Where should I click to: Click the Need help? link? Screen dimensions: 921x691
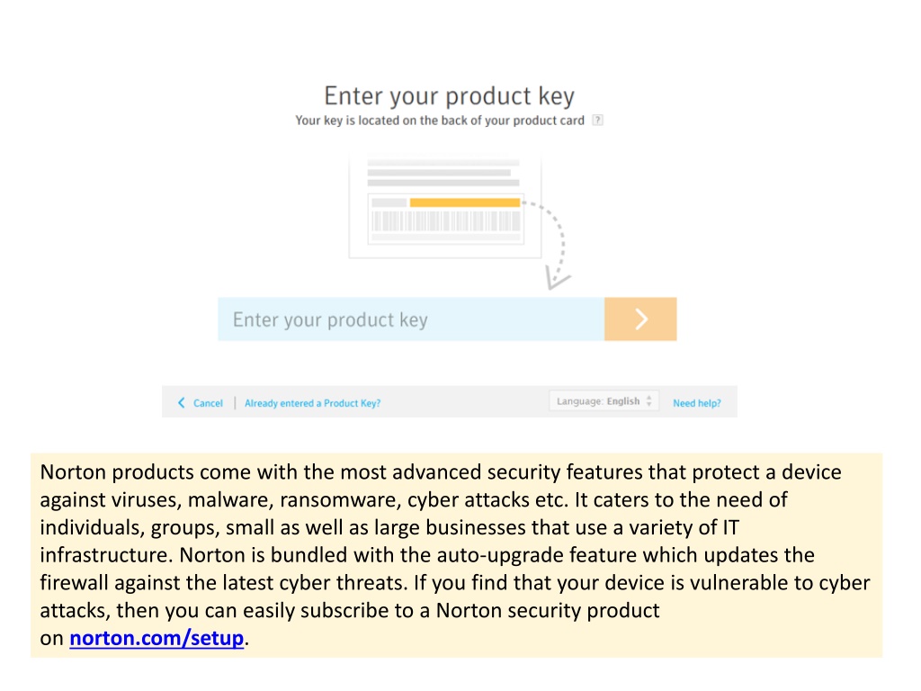coord(697,403)
